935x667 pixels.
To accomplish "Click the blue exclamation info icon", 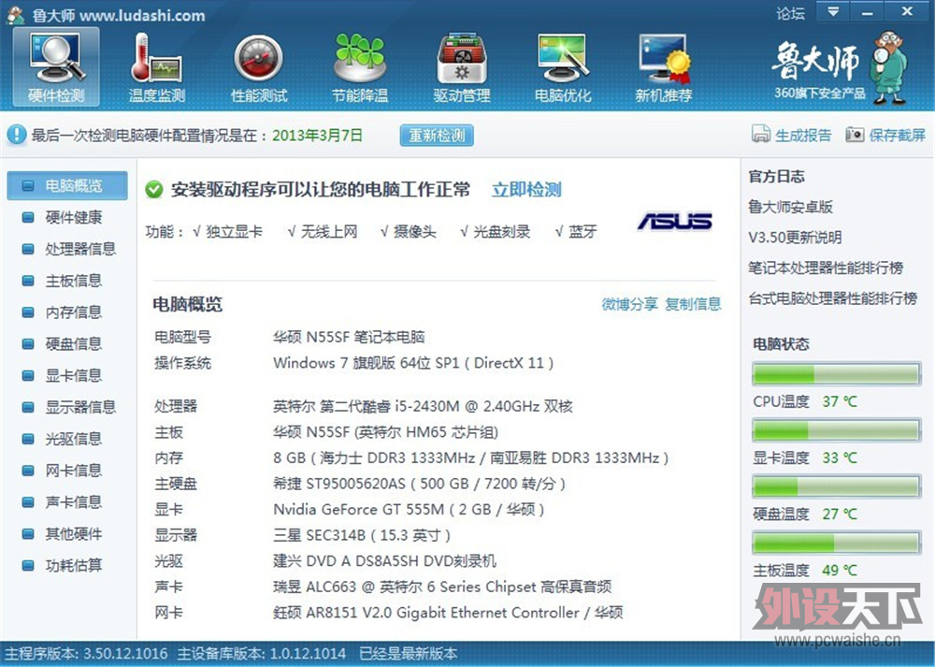I will [x=16, y=135].
